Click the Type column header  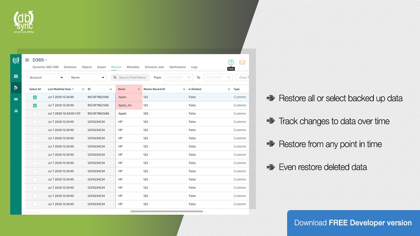point(237,89)
